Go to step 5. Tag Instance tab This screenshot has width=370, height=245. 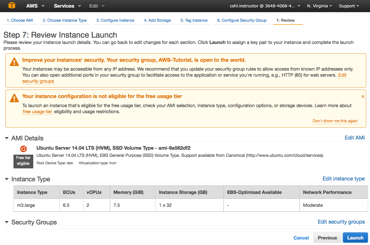(194, 20)
